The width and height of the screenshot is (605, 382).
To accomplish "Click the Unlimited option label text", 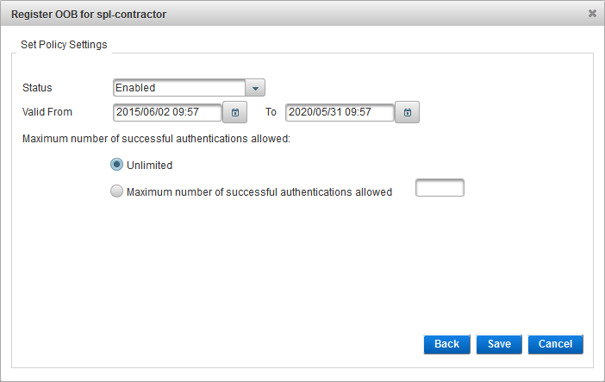I will pos(149,165).
